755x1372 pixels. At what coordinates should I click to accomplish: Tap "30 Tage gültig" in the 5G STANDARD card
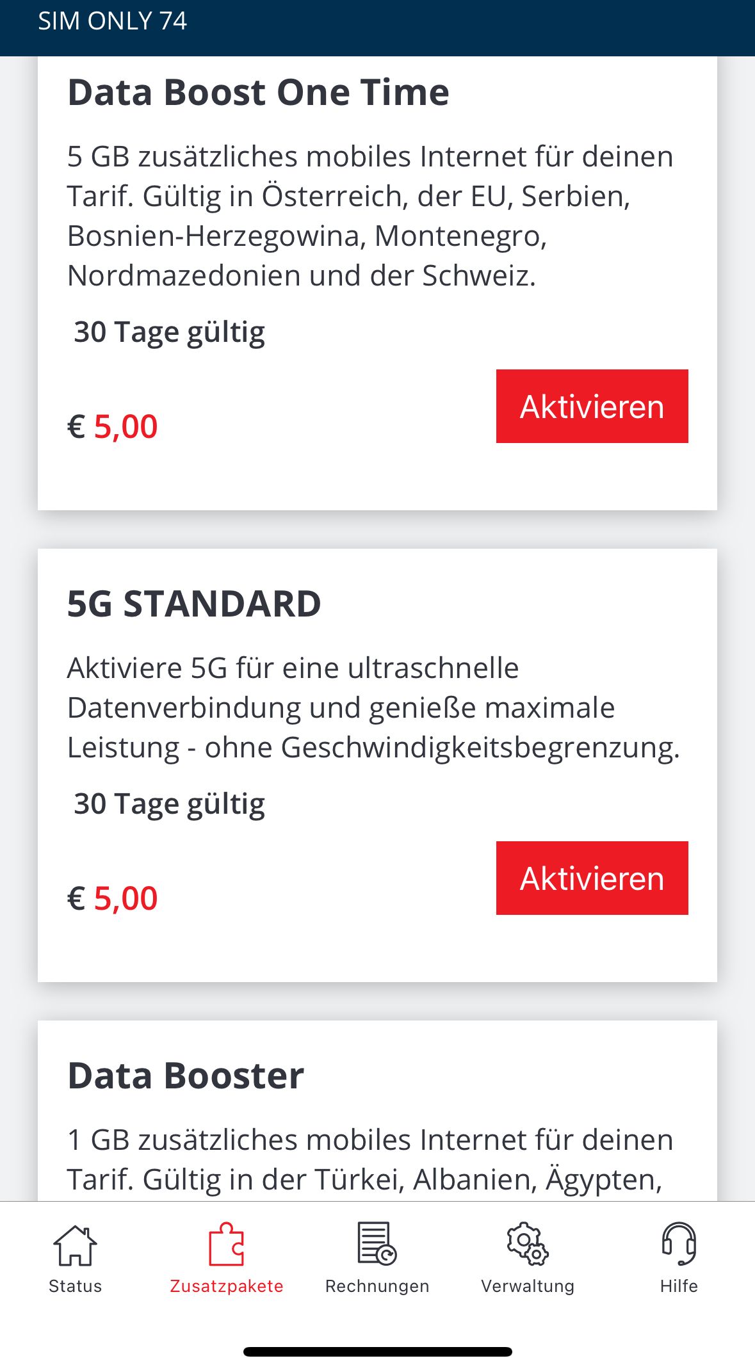pyautogui.click(x=169, y=804)
